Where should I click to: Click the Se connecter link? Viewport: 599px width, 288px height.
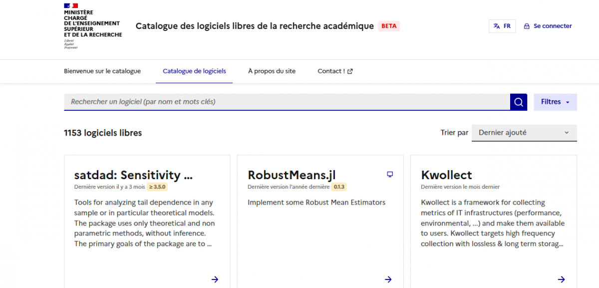552,26
